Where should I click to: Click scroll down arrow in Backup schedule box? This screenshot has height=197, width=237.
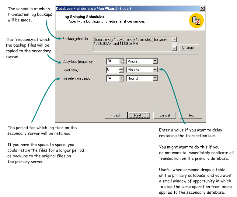click(174, 48)
